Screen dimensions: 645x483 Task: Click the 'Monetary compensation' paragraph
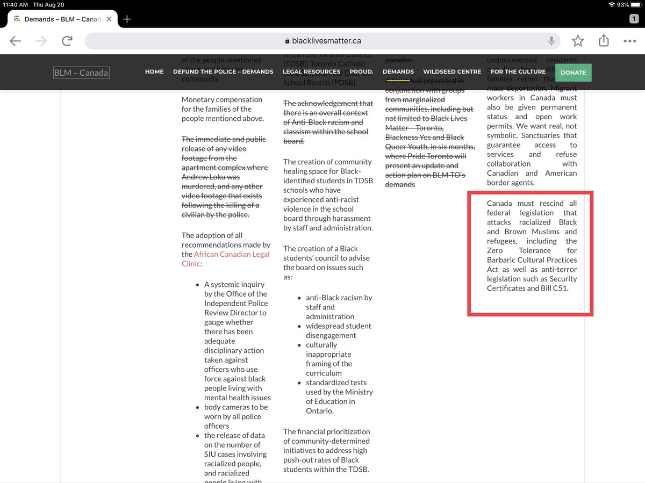click(223, 109)
